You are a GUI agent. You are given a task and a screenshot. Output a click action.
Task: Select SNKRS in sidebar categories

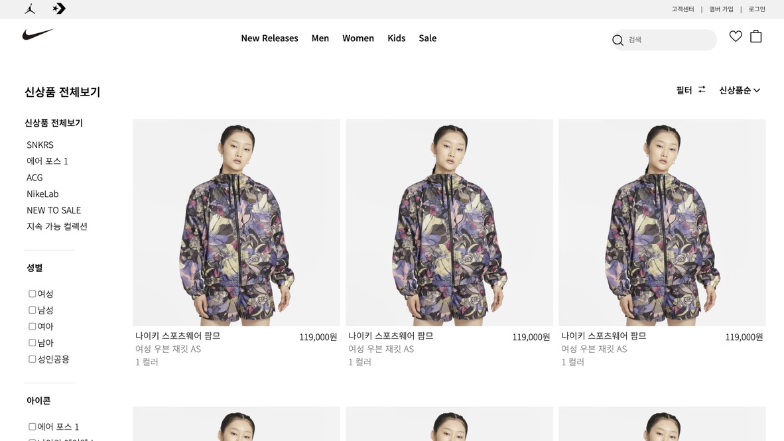tap(40, 145)
